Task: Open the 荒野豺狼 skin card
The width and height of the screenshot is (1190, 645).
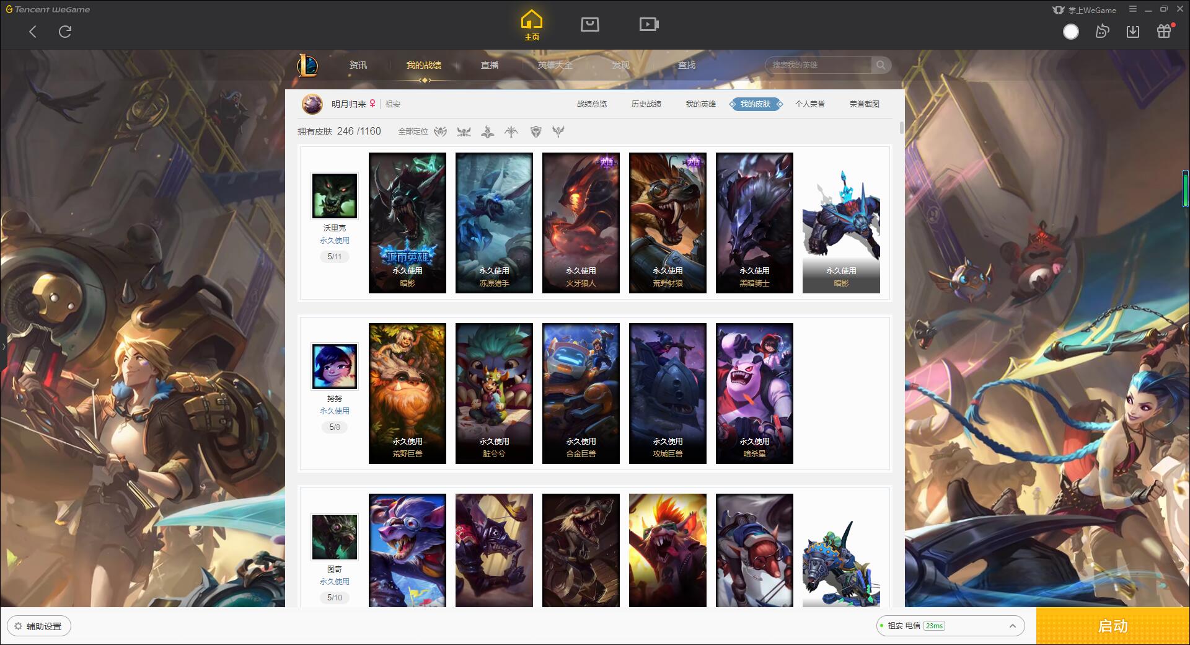Action: tap(668, 223)
